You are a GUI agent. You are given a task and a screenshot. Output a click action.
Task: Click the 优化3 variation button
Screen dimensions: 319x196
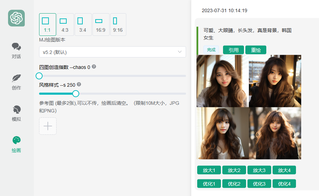coord(259,183)
